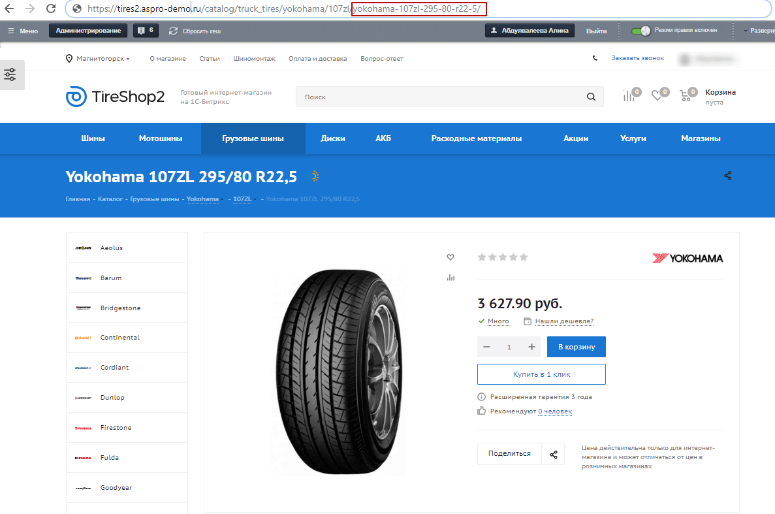Click the Yokohama brand logo

click(688, 258)
